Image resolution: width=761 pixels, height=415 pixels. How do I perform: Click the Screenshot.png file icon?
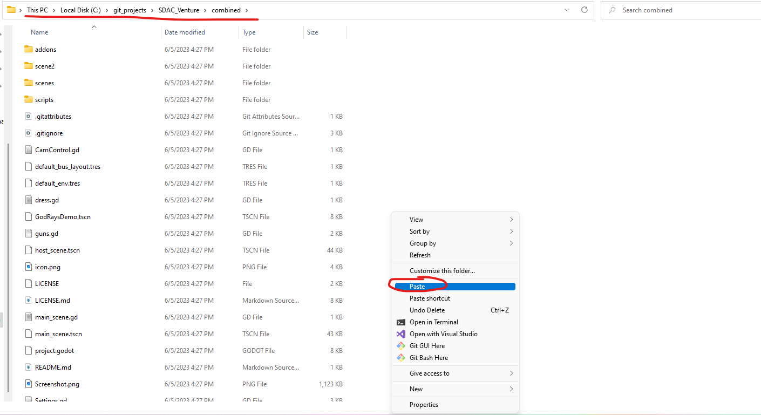coord(29,384)
